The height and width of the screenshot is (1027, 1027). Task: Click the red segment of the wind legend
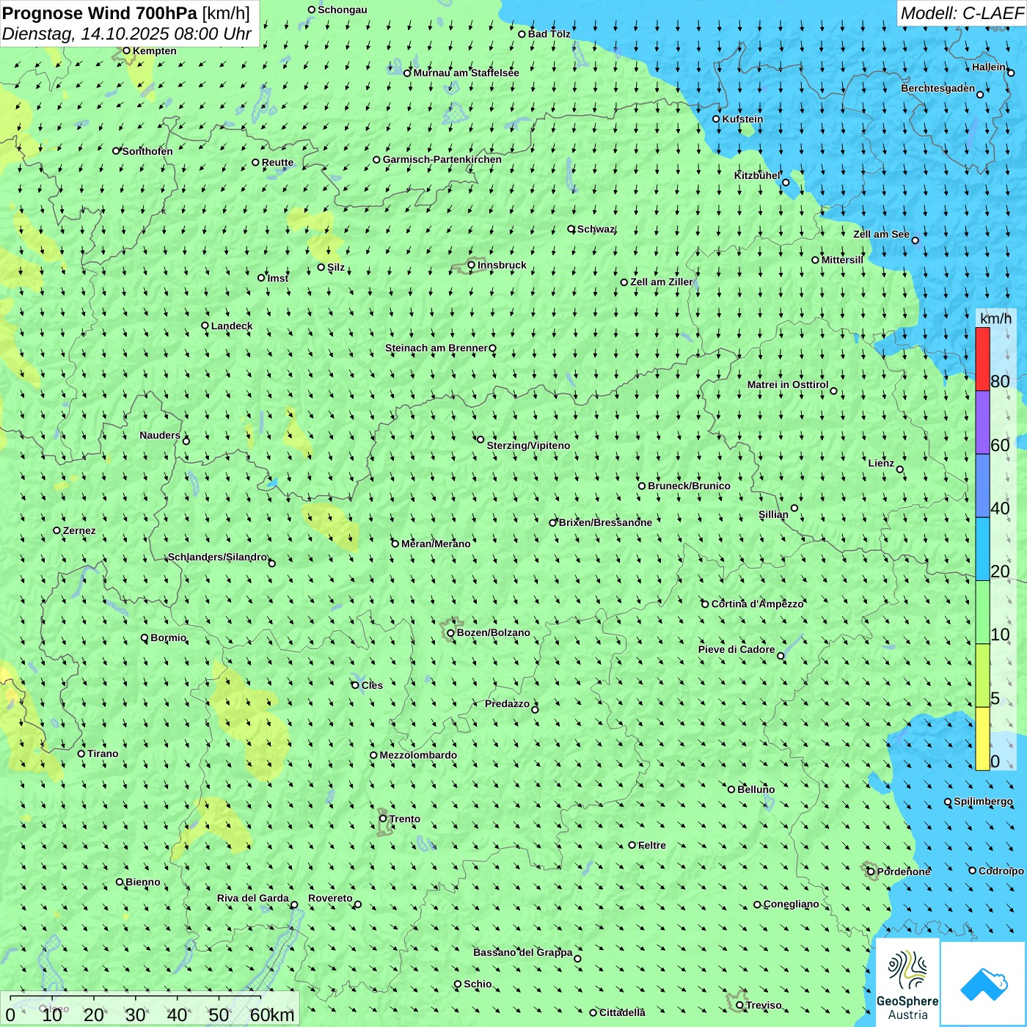(982, 359)
